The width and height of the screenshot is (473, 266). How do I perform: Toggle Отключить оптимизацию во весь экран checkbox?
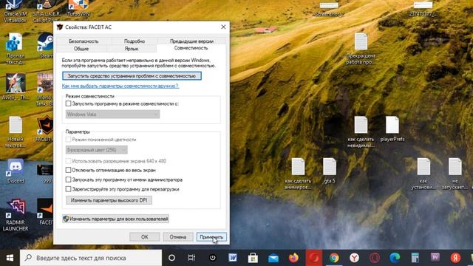coord(69,170)
